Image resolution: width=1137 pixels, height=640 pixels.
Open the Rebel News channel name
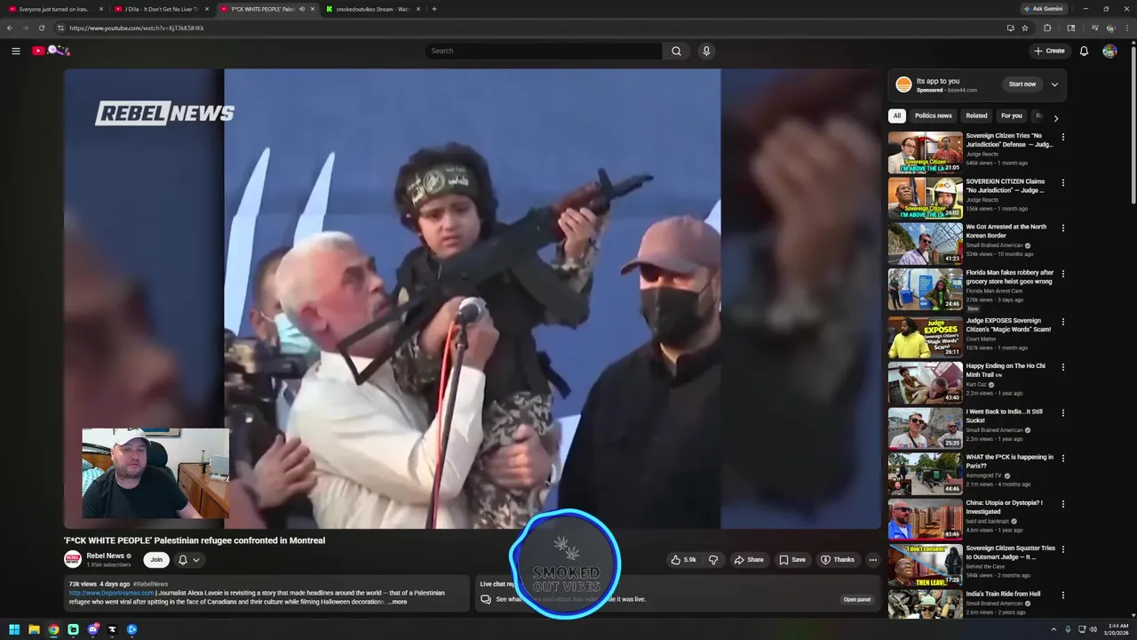(x=106, y=556)
